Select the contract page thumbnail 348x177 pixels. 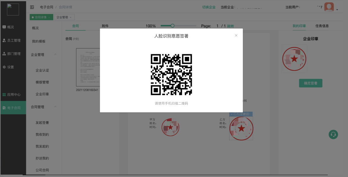88,67
